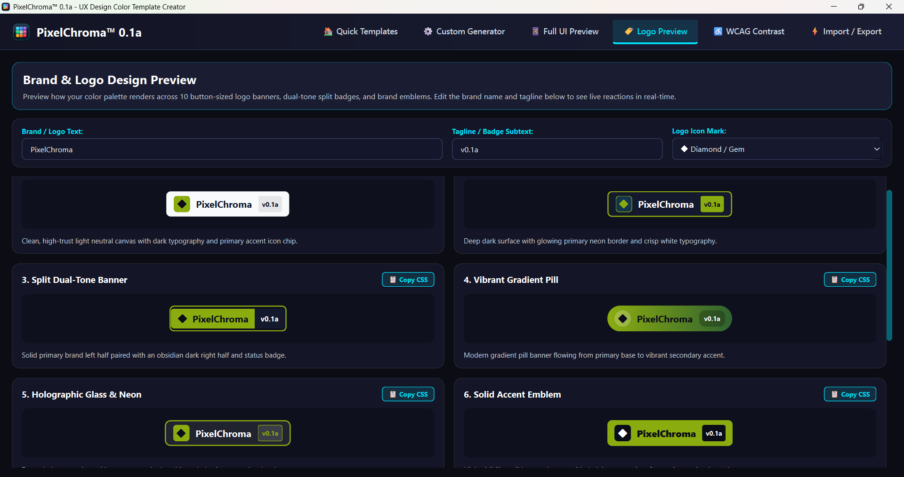This screenshot has width=904, height=477.
Task: Click "Brand & Logo Design Preview" heading
Action: (110, 80)
